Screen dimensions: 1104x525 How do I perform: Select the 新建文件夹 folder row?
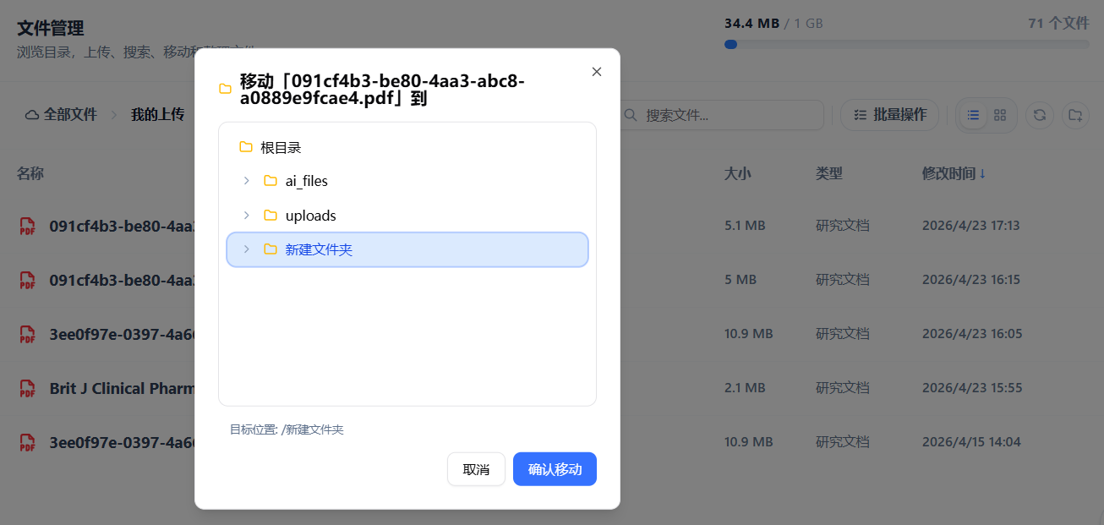[x=407, y=249]
